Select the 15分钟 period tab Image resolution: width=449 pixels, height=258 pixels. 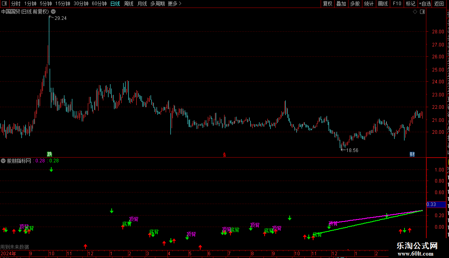[x=62, y=4]
